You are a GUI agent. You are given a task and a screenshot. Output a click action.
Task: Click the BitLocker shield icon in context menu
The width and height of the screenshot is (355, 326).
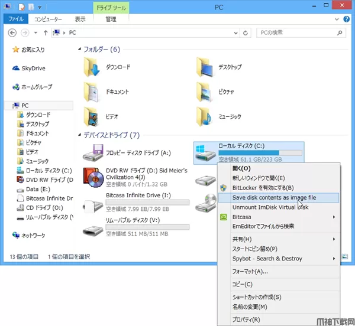coord(224,188)
